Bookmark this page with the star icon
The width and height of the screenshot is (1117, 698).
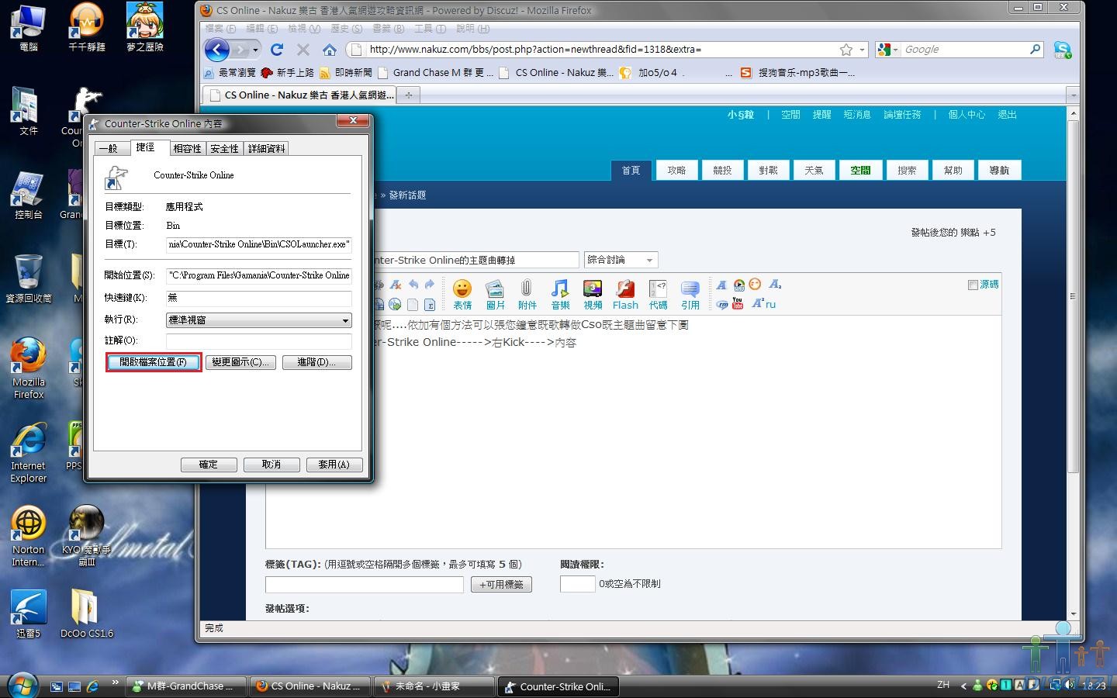(846, 50)
